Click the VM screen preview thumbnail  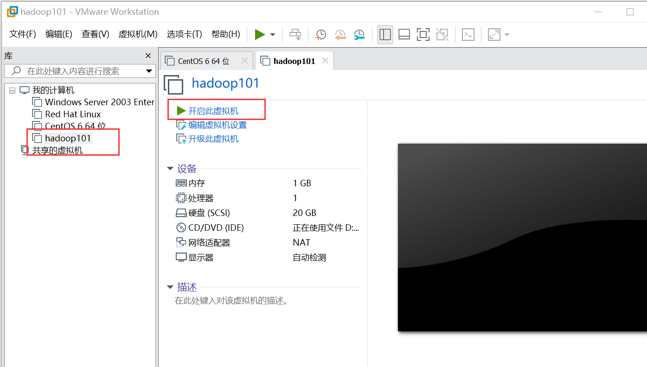click(x=522, y=237)
